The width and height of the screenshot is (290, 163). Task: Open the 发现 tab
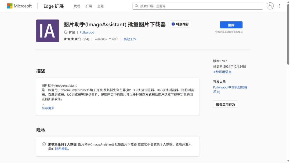click(77, 6)
